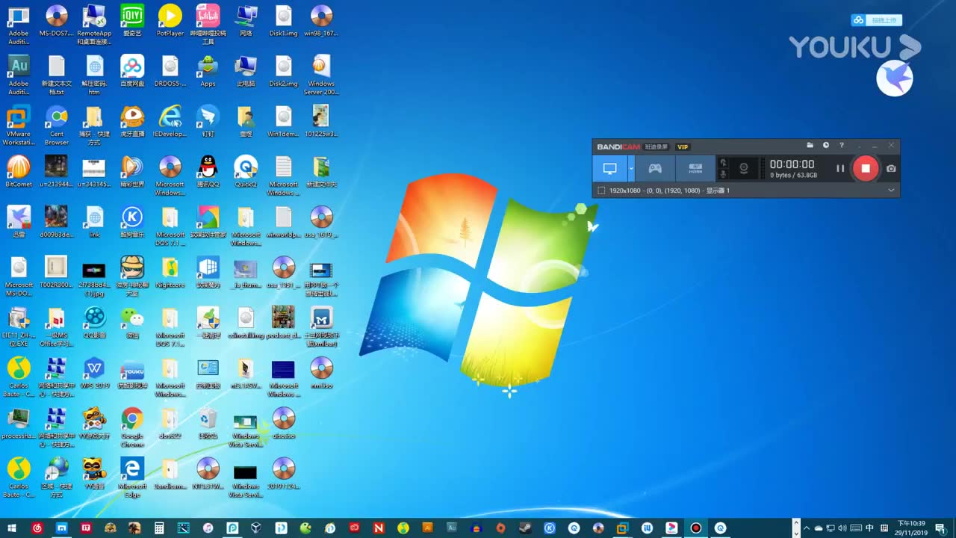Viewport: 956px width, 538px height.
Task: Select the Google Chrome shortcut
Action: click(x=132, y=428)
